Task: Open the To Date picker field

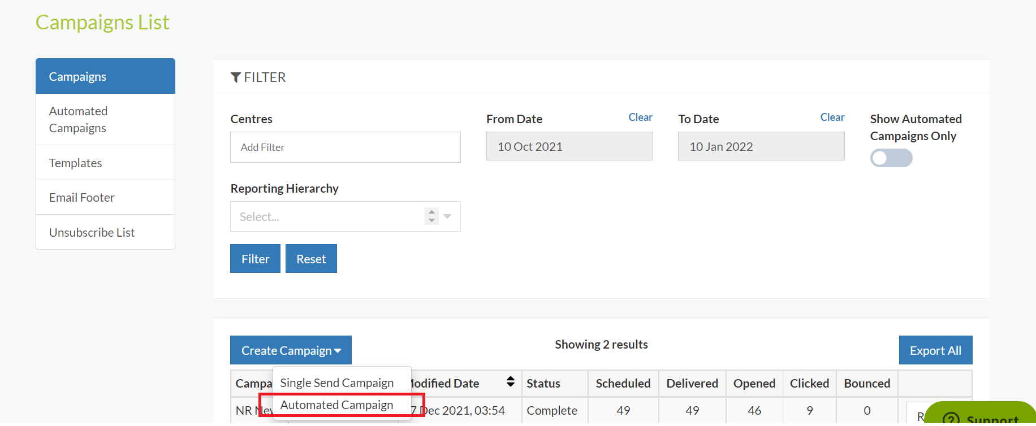Action: click(x=761, y=146)
